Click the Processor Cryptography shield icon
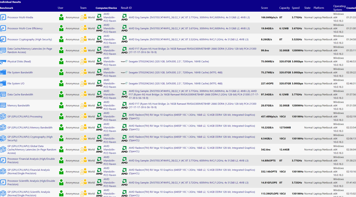356x197 pixels. coord(3,40)
